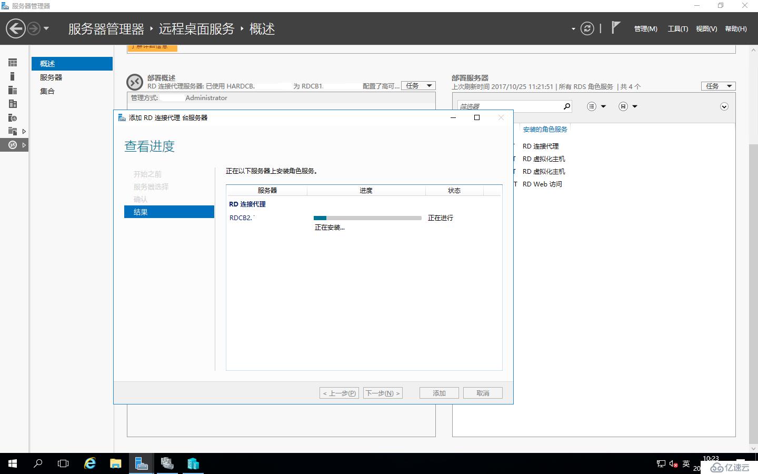Select the Local Server sidebar icon

tap(13, 76)
